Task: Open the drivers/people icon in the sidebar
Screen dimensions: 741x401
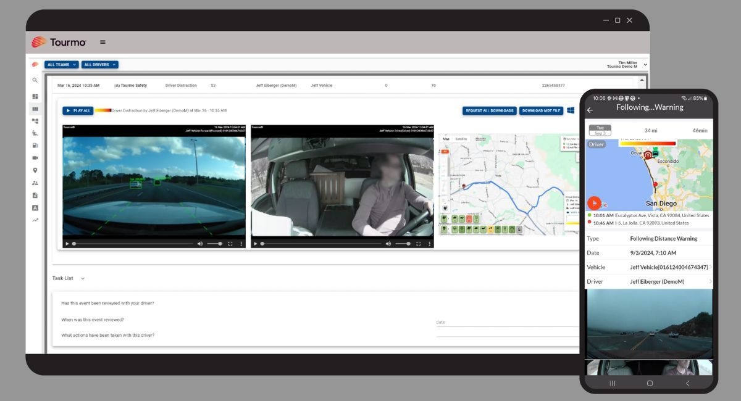Action: (35, 182)
